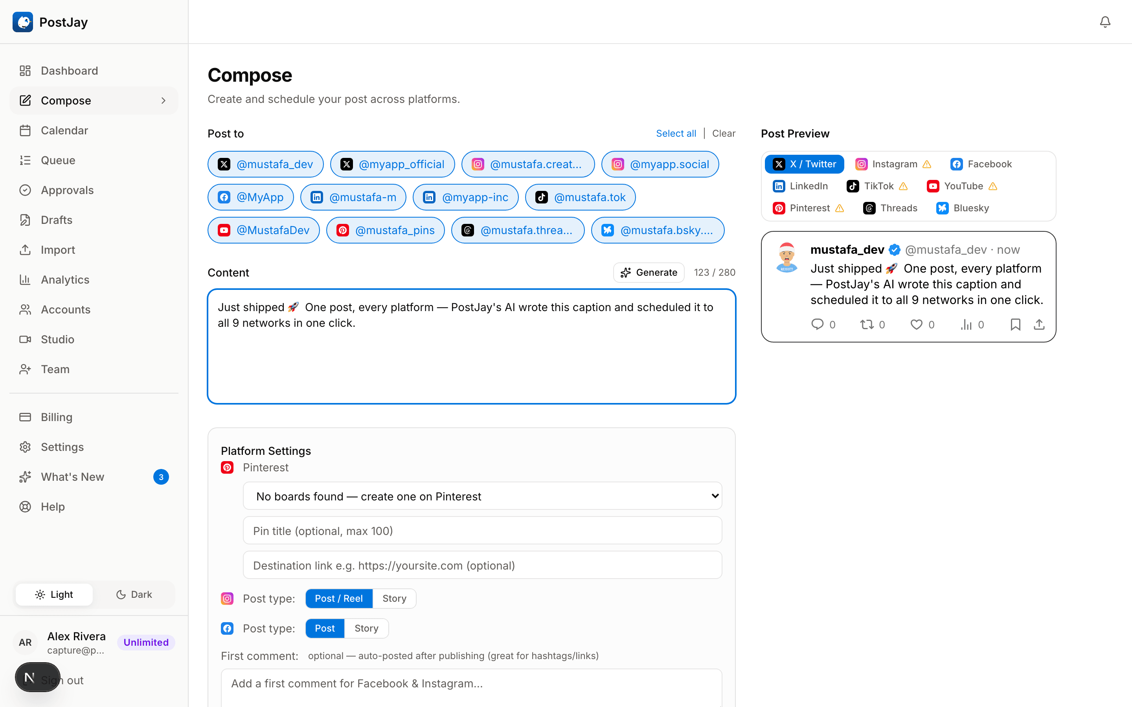
Task: Click the Destination link input field
Action: (x=482, y=565)
